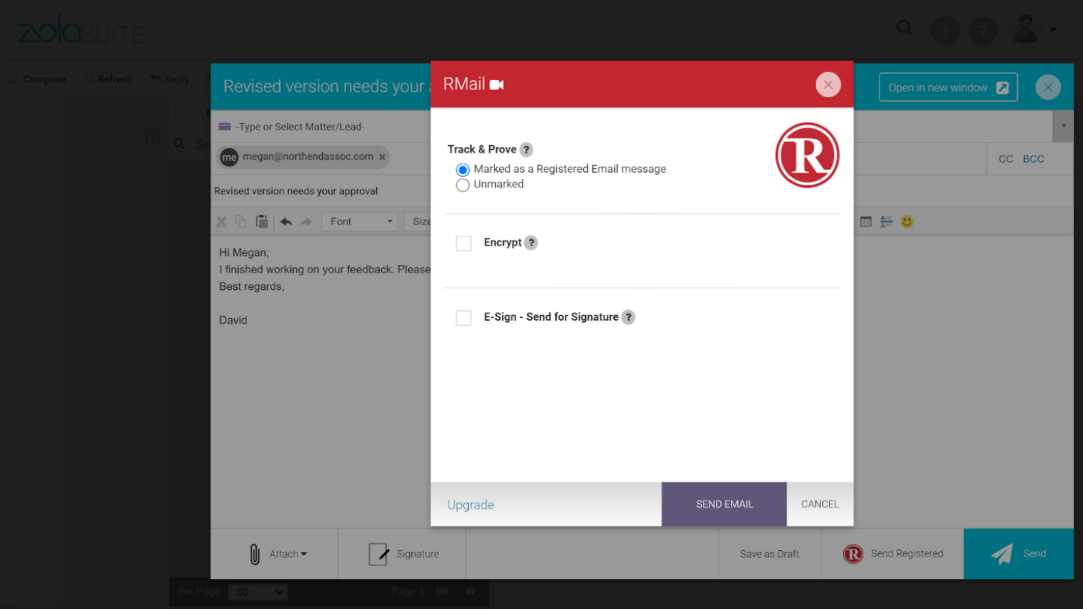Open the user profile avatar
1083x609 pixels.
coord(1025,29)
